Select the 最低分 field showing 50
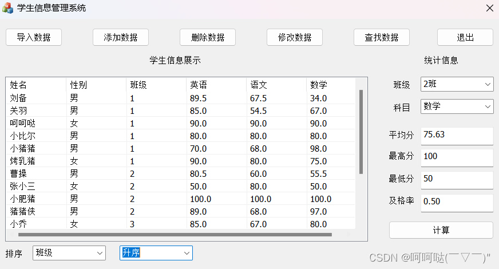 tap(457, 180)
